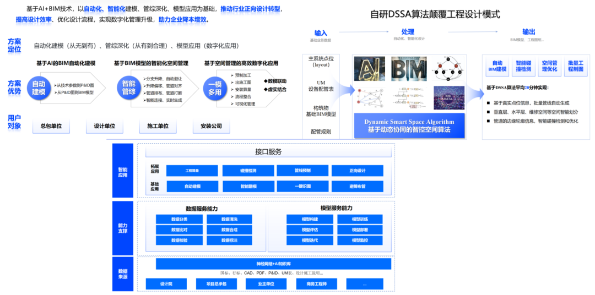Click the 神经网络+AI知识库 bar
The height and width of the screenshot is (295, 595).
pyautogui.click(x=273, y=264)
